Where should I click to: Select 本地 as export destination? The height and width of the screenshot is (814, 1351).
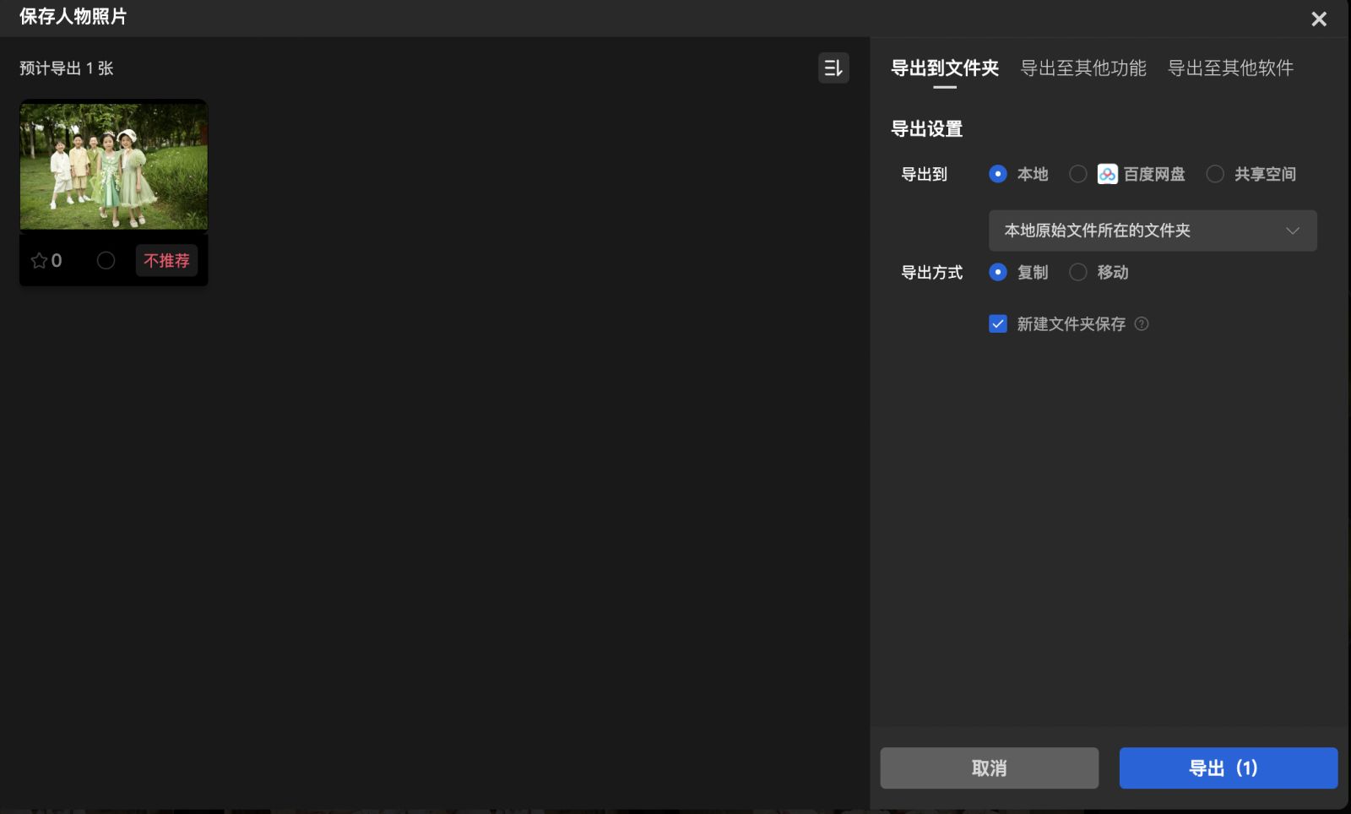(998, 174)
